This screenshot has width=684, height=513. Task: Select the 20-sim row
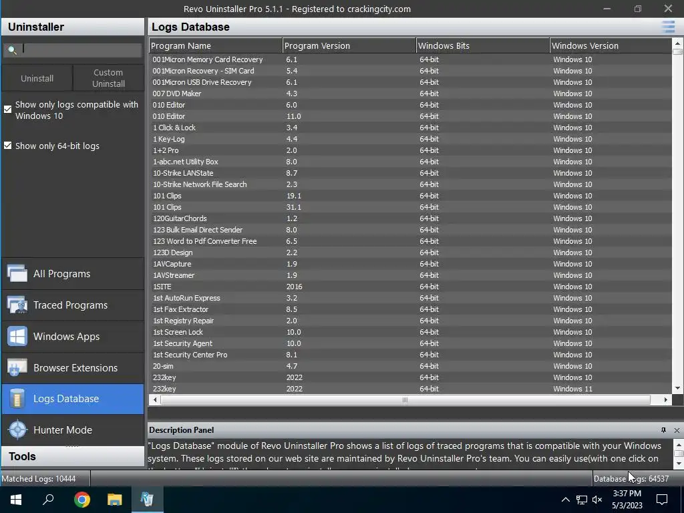(x=411, y=365)
